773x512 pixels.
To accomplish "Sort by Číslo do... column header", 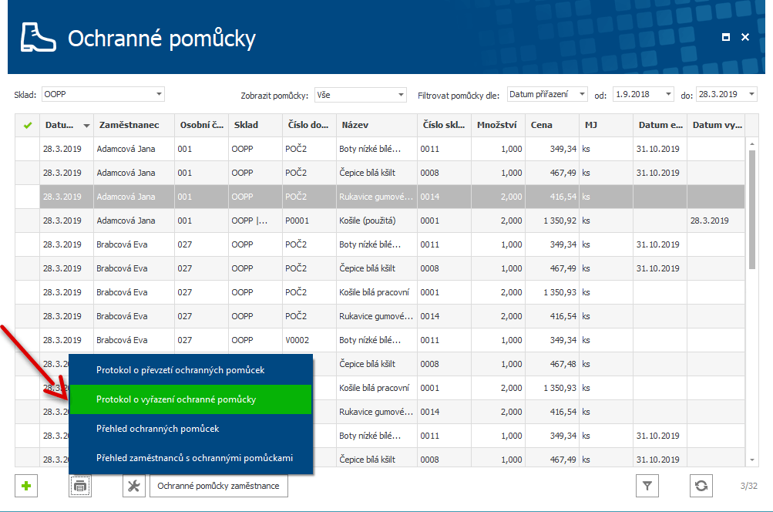I will (x=309, y=125).
